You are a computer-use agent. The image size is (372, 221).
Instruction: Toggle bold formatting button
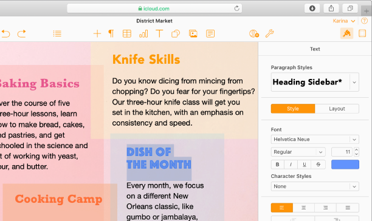point(277,165)
